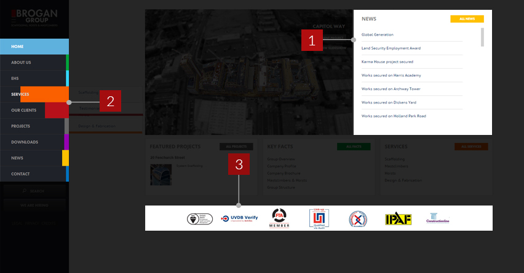The width and height of the screenshot is (524, 273).
Task: Click the round red-and-blue accreditation logo
Action: tap(358, 219)
